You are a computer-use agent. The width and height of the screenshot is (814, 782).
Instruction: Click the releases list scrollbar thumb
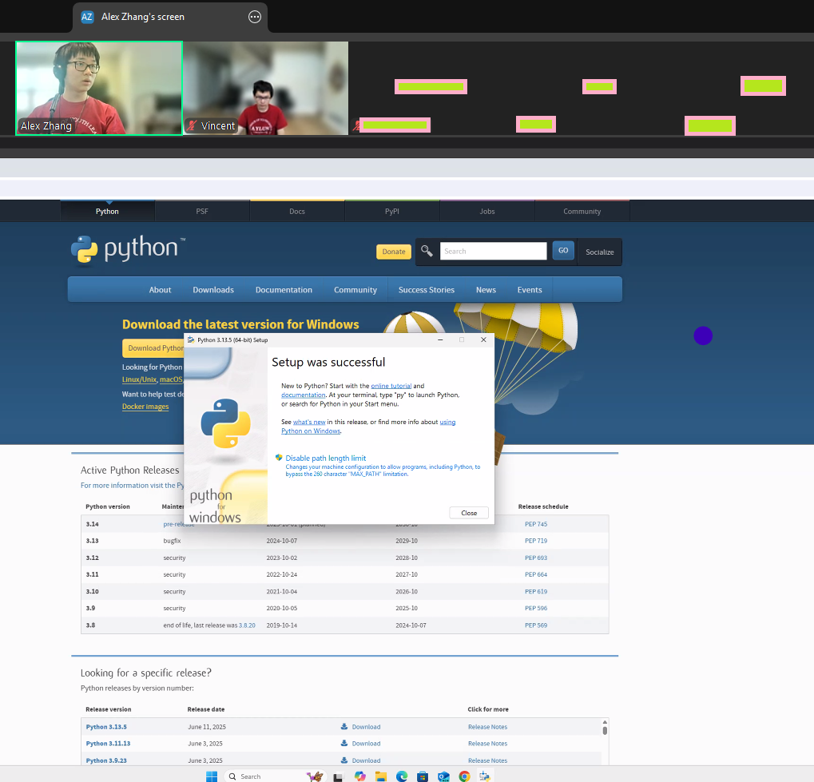point(605,731)
